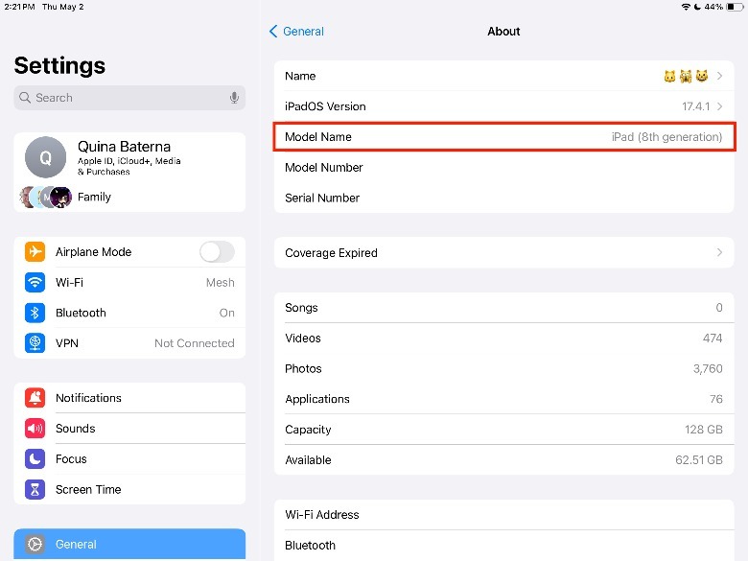Tap Screen Time hourglass icon
748x561 pixels.
(x=35, y=489)
